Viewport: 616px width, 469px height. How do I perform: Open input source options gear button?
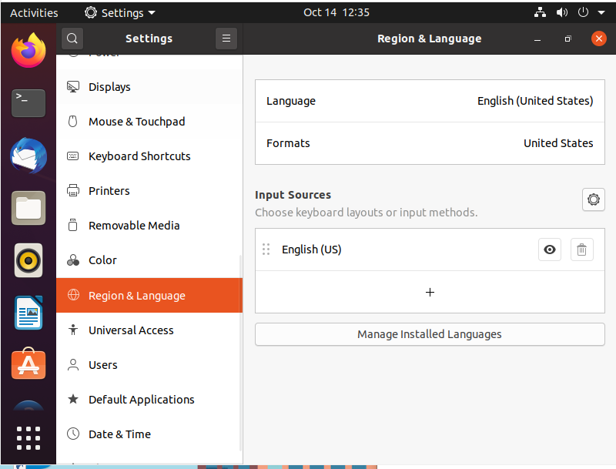point(593,199)
